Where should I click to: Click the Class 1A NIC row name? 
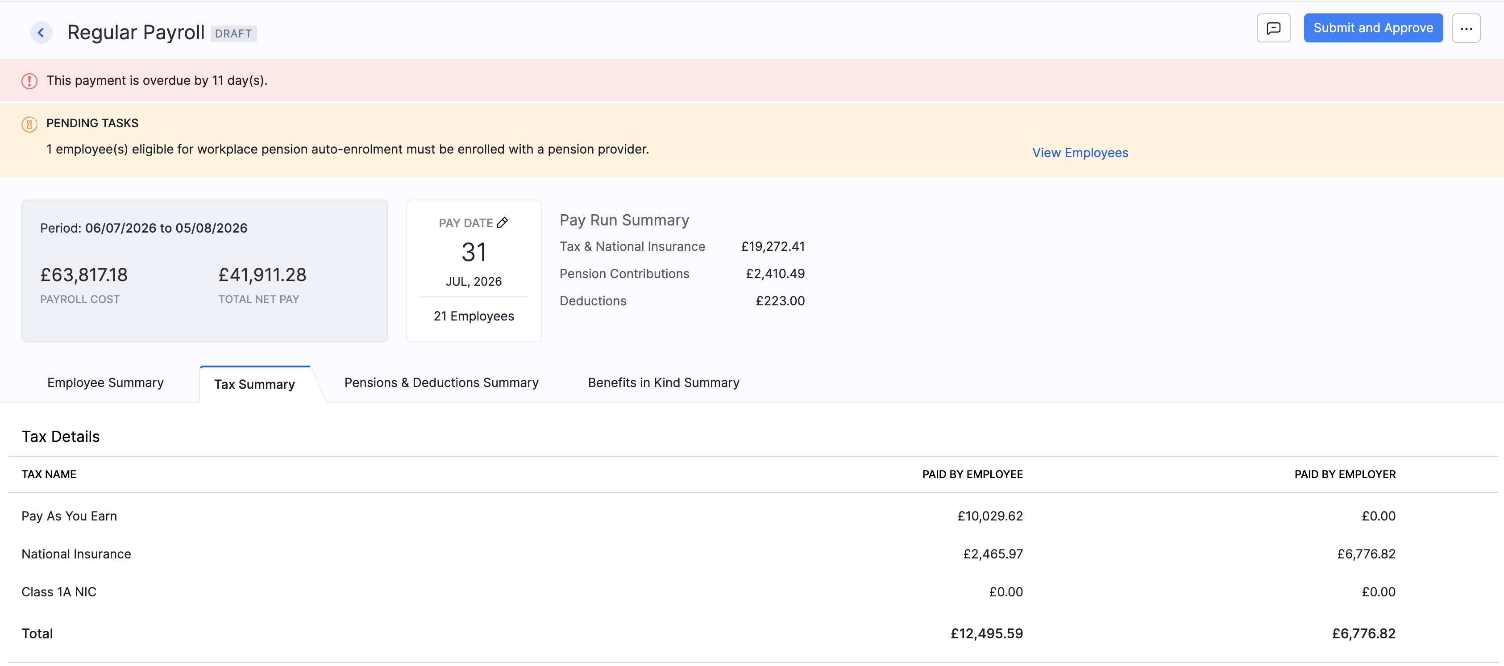(x=59, y=592)
